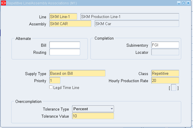Maximize the Repetitive Line/Assembly Associations window
193x128 pixels.
click(184, 3)
